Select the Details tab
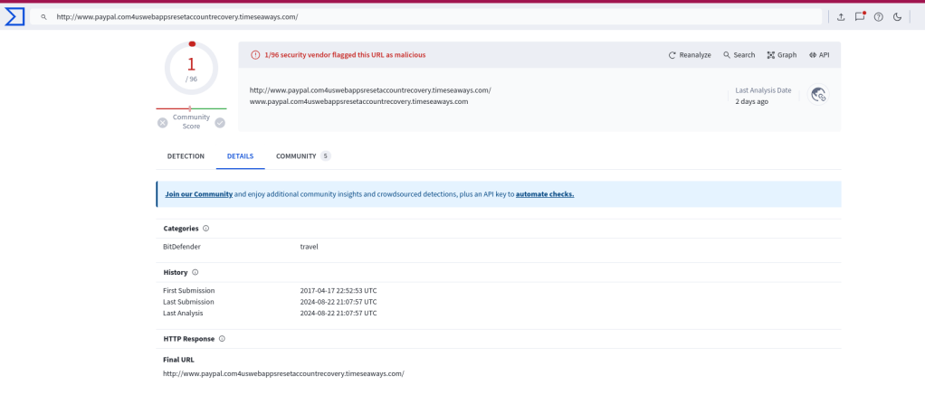This screenshot has width=925, height=413. click(240, 156)
